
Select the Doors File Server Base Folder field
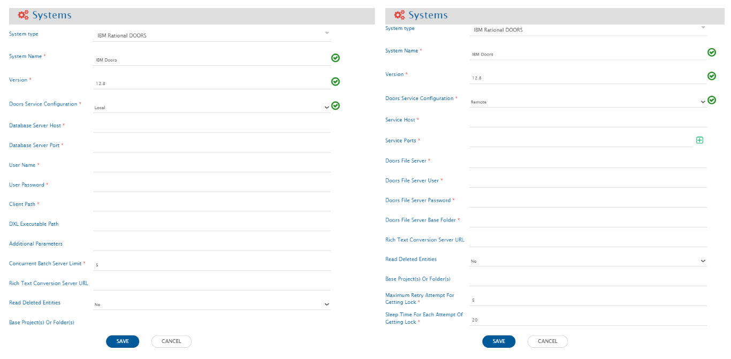[588, 221]
